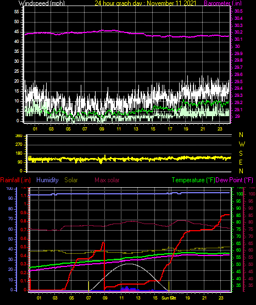Click the yellow sunrise marker at 07
This screenshot has width=256, height=305.
tap(88, 286)
